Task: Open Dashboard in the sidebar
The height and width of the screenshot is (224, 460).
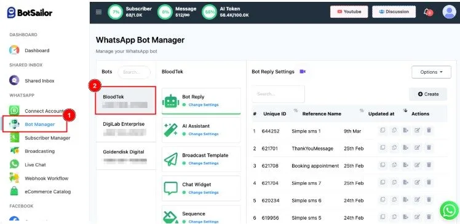Action: click(37, 50)
